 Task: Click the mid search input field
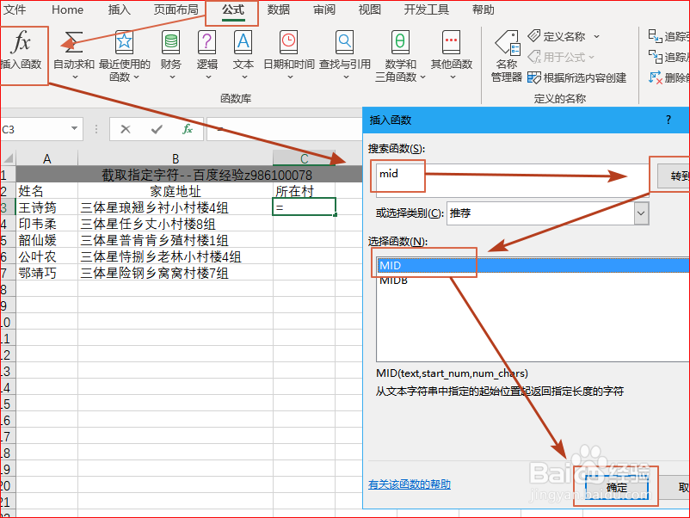pyautogui.click(x=397, y=175)
